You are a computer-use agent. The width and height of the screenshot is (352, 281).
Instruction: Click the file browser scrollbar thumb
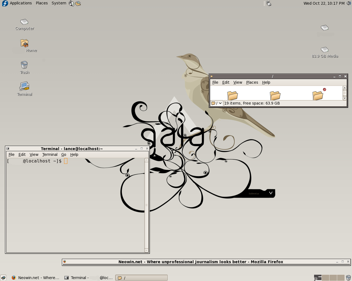click(x=345, y=93)
